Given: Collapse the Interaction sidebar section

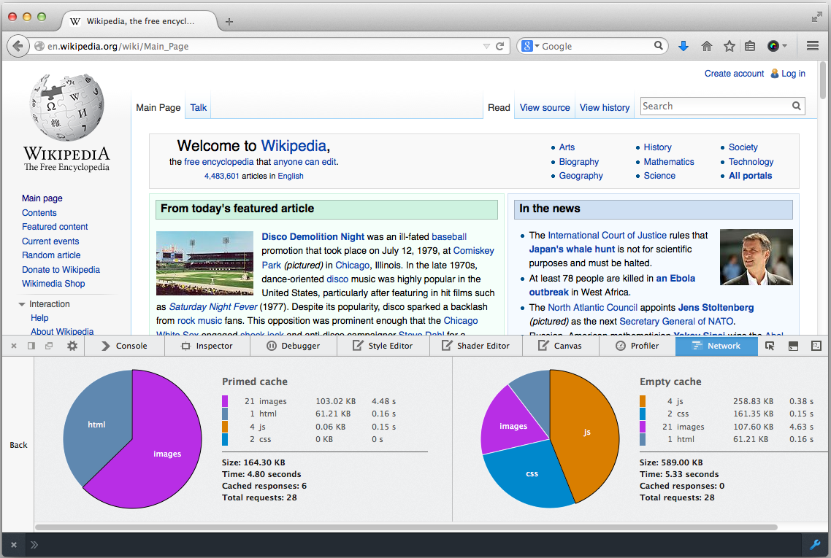Looking at the screenshot, I should coord(22,304).
